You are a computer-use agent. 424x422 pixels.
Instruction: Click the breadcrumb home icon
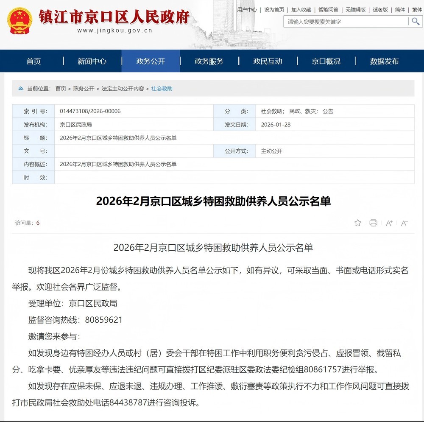(21, 89)
